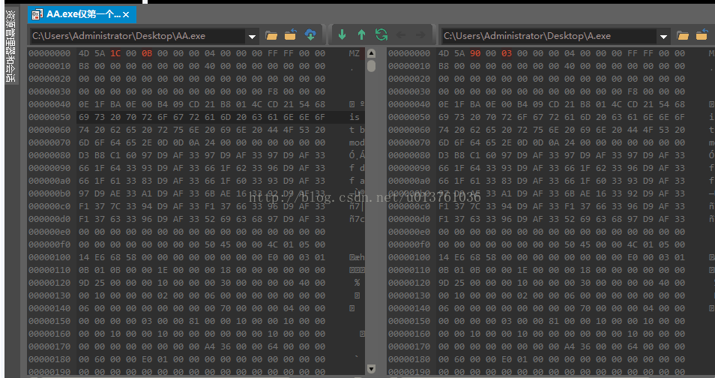Click the MZ text in left ASCII column

tap(355, 53)
